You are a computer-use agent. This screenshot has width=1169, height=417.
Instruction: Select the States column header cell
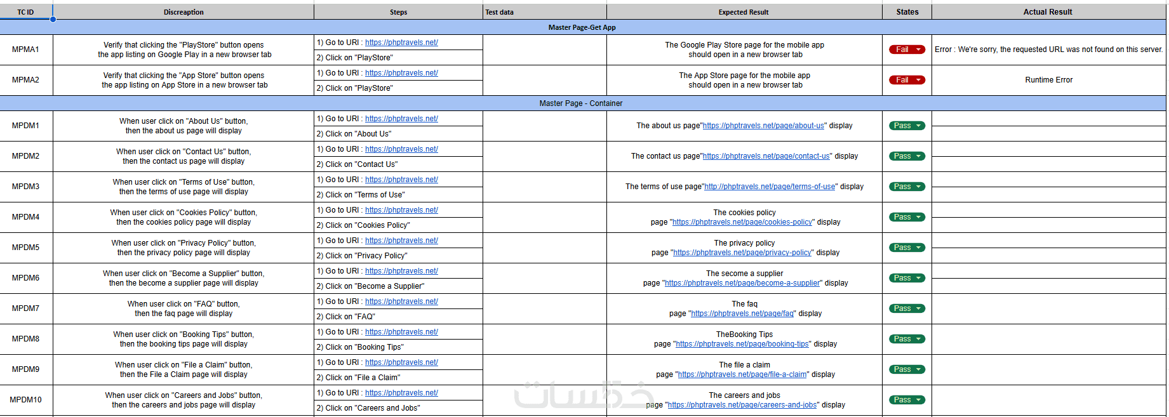[907, 12]
